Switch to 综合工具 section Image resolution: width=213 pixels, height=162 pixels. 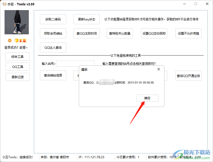coord(17,57)
